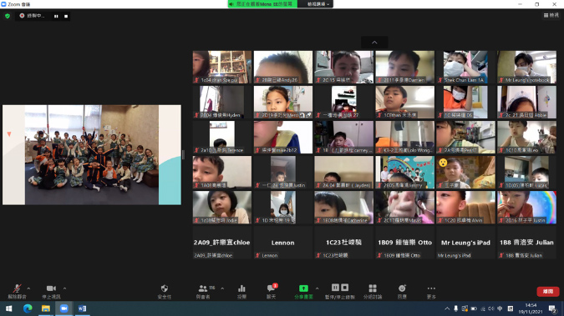Open the More three-dots menu

pyautogui.click(x=431, y=292)
